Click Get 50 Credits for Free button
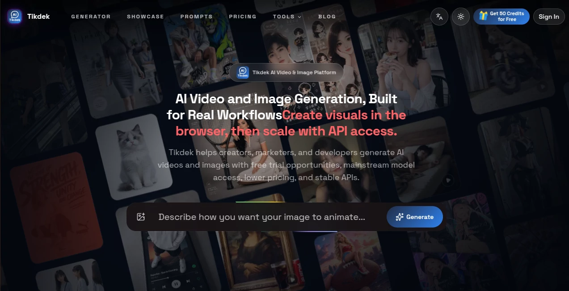The height and width of the screenshot is (291, 569). coord(502,17)
